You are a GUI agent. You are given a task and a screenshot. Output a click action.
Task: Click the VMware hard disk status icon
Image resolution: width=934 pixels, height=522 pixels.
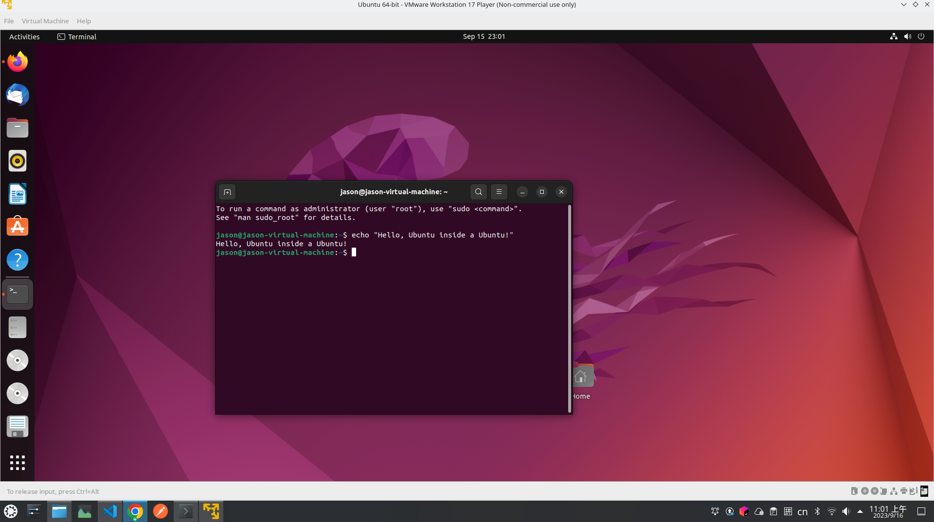[854, 491]
